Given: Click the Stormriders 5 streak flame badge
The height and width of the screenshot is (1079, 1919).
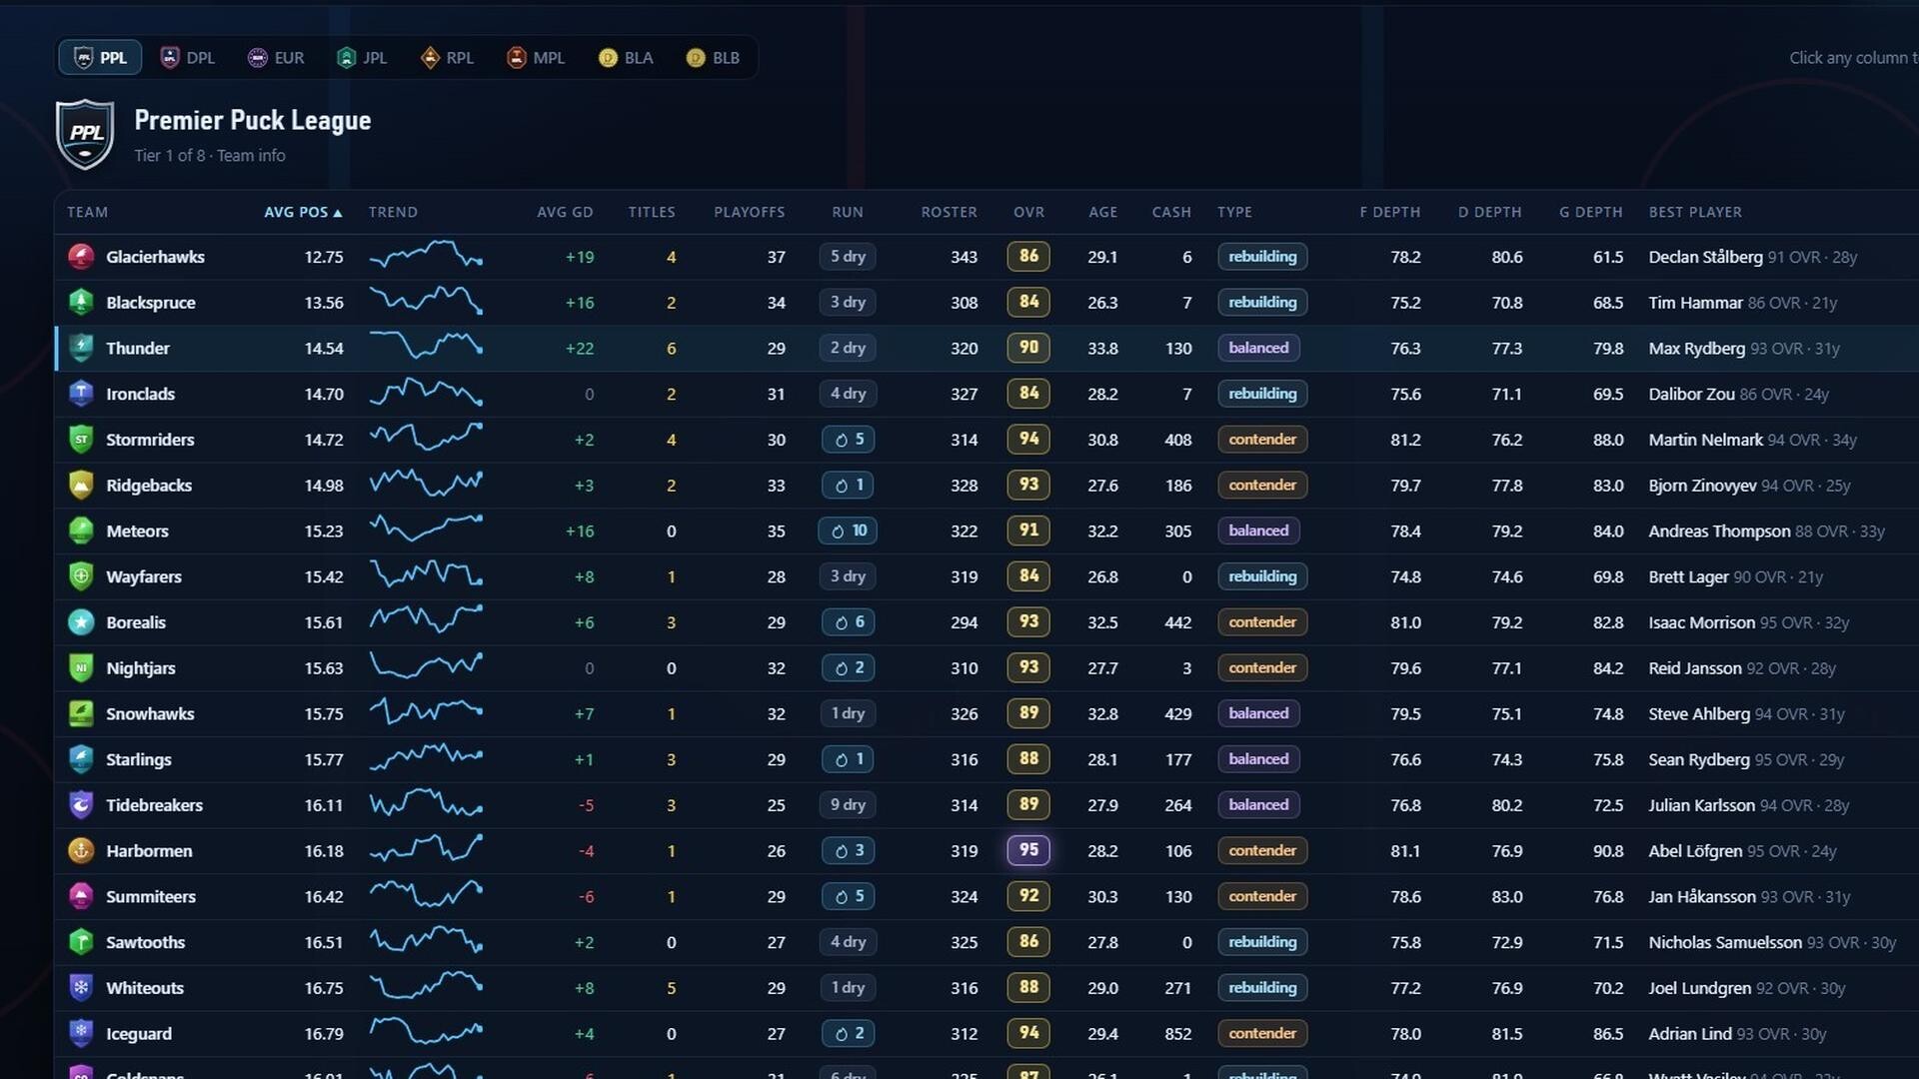Looking at the screenshot, I should [849, 440].
